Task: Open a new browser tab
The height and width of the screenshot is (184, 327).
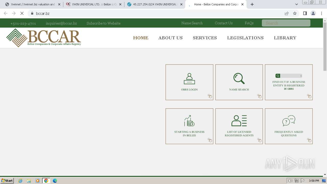Action: point(252,4)
